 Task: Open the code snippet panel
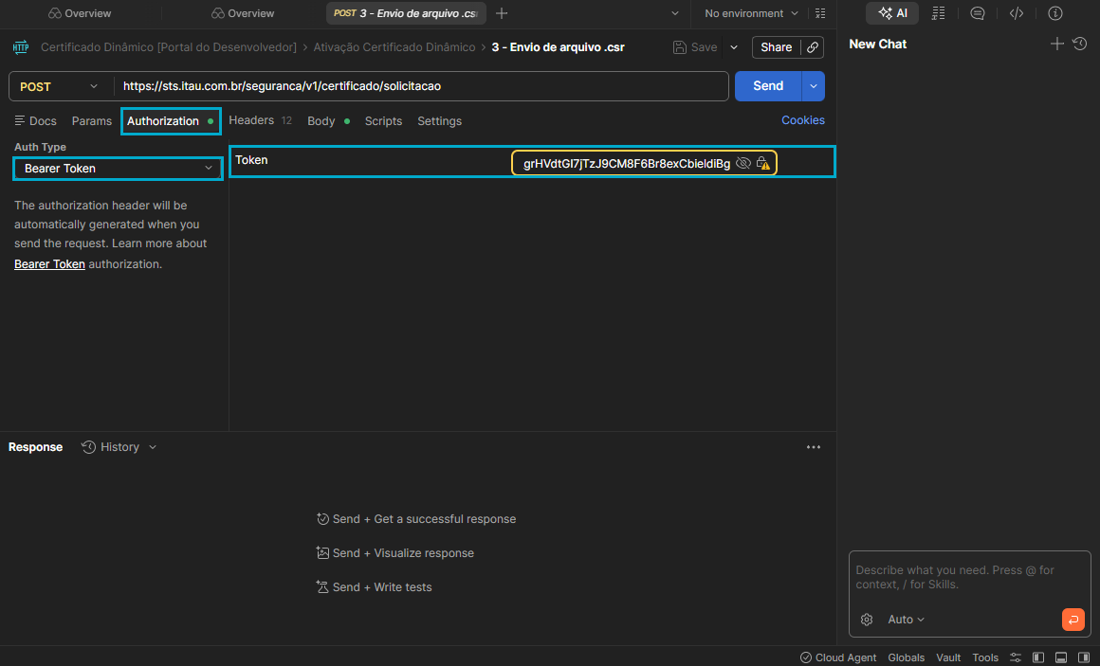1017,13
